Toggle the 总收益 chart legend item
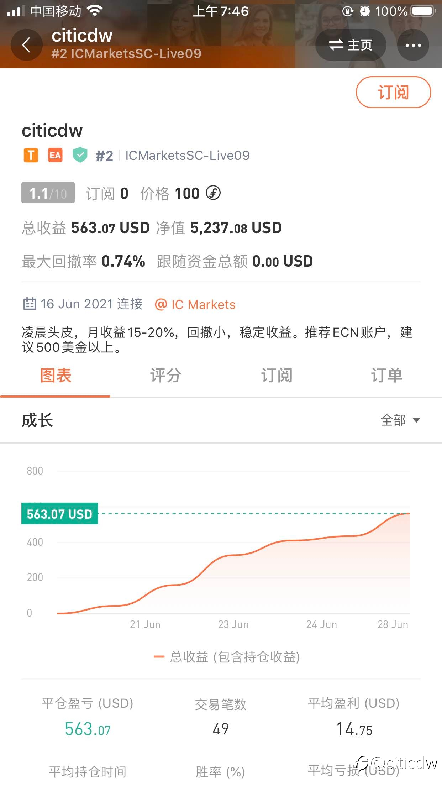 [x=227, y=657]
